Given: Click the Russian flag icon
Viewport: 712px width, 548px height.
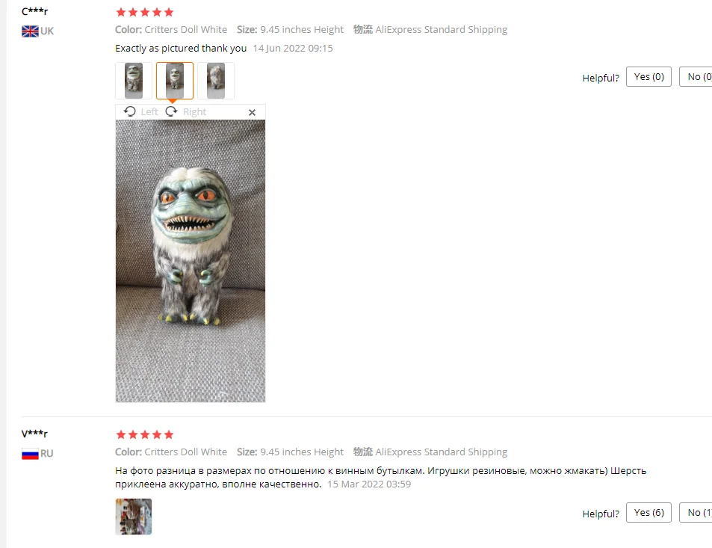Looking at the screenshot, I should pos(30,454).
